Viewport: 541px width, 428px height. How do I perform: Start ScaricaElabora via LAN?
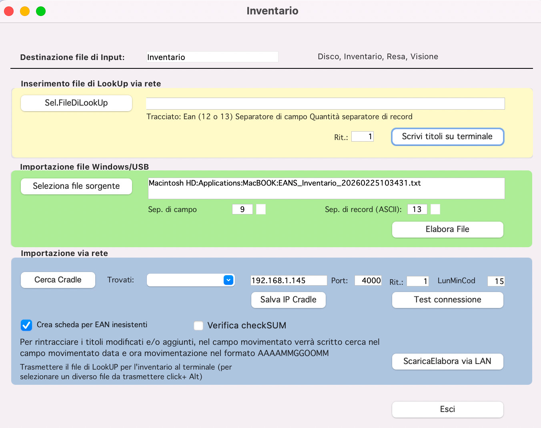point(447,362)
